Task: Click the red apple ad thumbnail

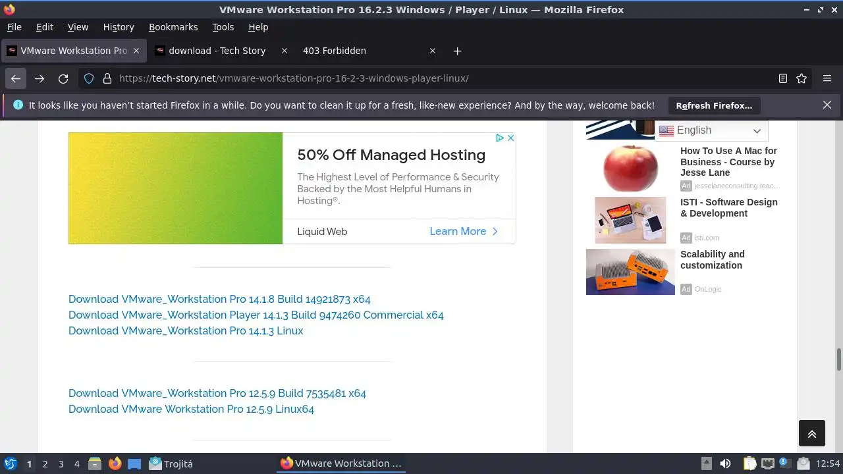Action: point(630,168)
